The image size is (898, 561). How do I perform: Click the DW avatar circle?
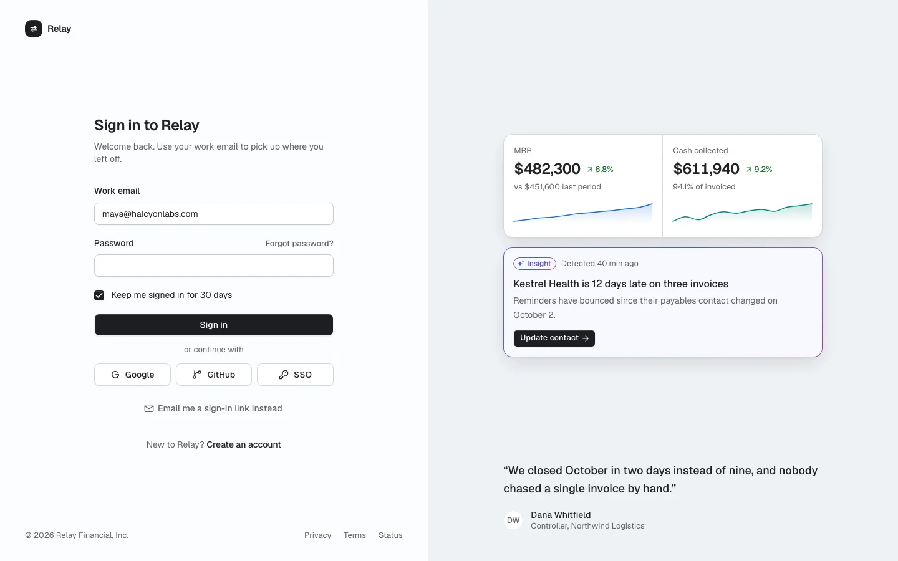pyautogui.click(x=513, y=520)
